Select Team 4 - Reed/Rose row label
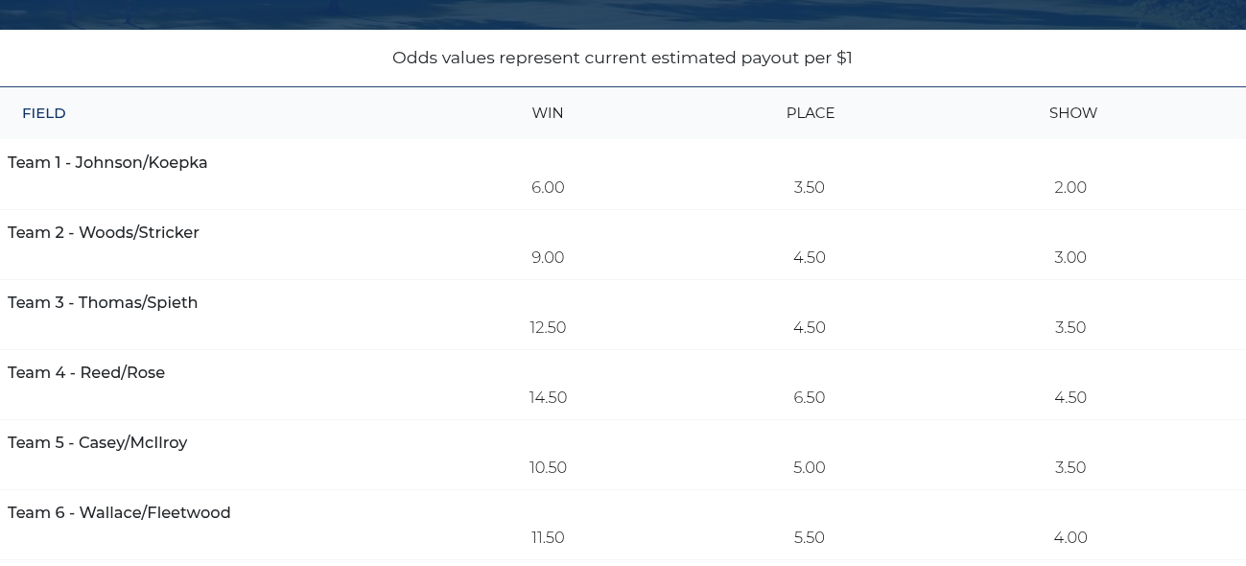1246x566 pixels. pos(86,373)
